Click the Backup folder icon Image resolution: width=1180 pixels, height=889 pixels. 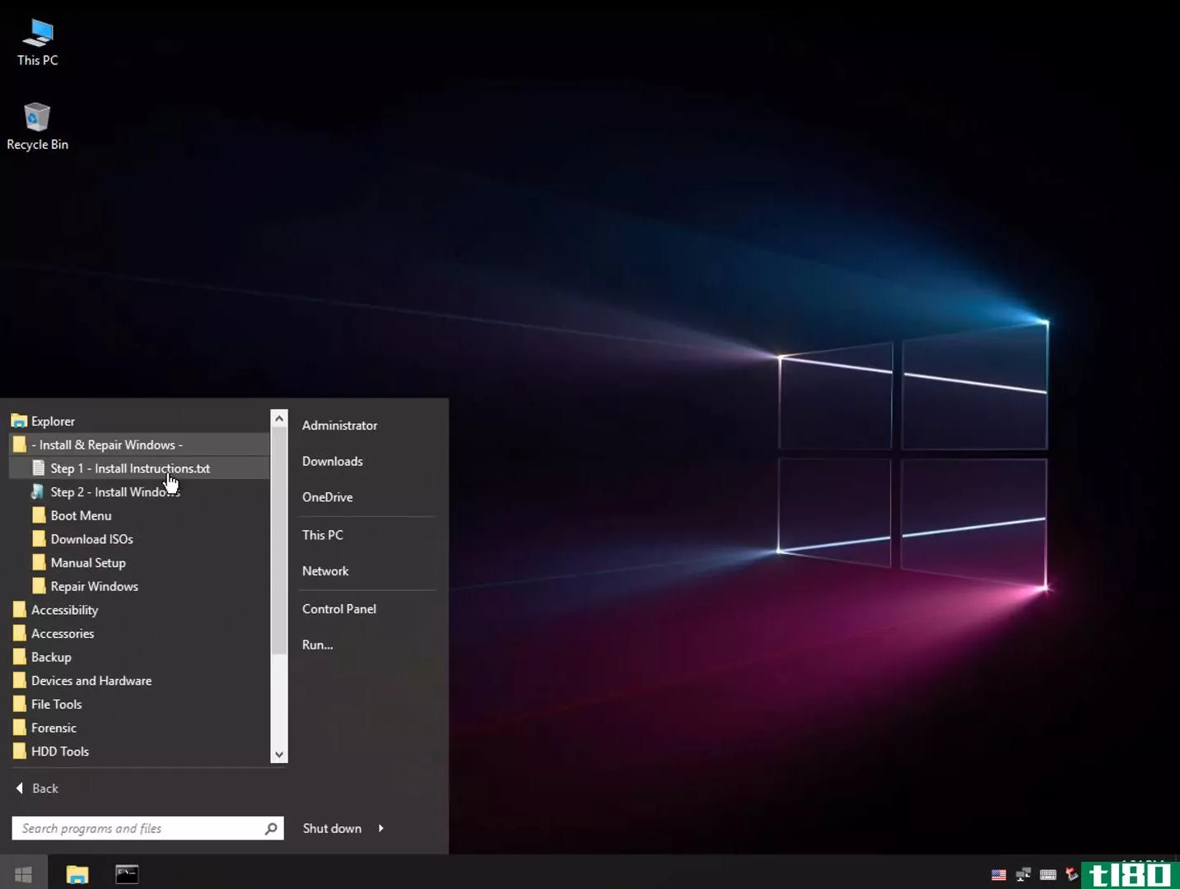click(x=20, y=657)
